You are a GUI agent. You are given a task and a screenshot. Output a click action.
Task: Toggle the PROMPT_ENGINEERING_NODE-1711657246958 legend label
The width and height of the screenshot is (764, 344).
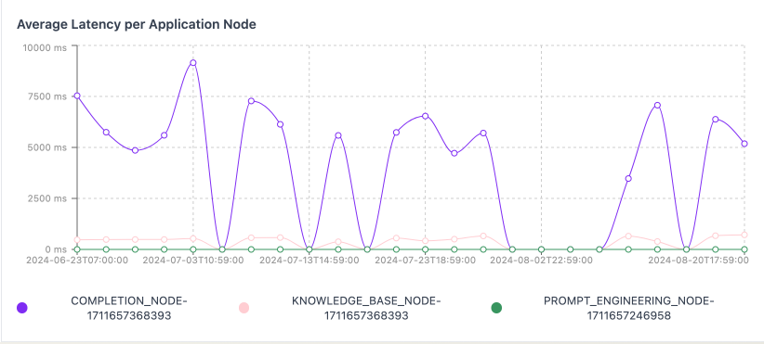click(629, 308)
